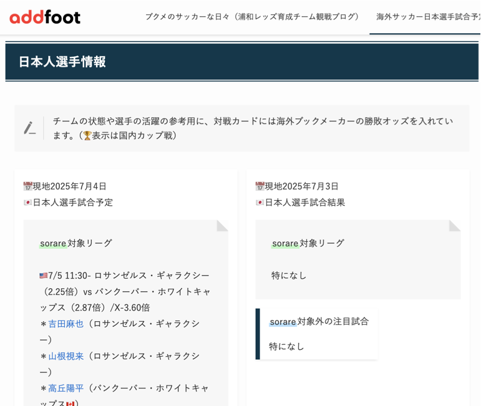Click the 日本人選手情報 heading banner
Image resolution: width=481 pixels, height=406 pixels.
(x=241, y=62)
